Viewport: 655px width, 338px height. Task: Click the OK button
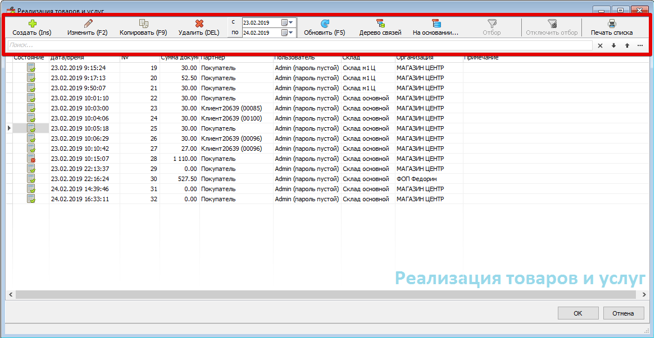tap(577, 313)
